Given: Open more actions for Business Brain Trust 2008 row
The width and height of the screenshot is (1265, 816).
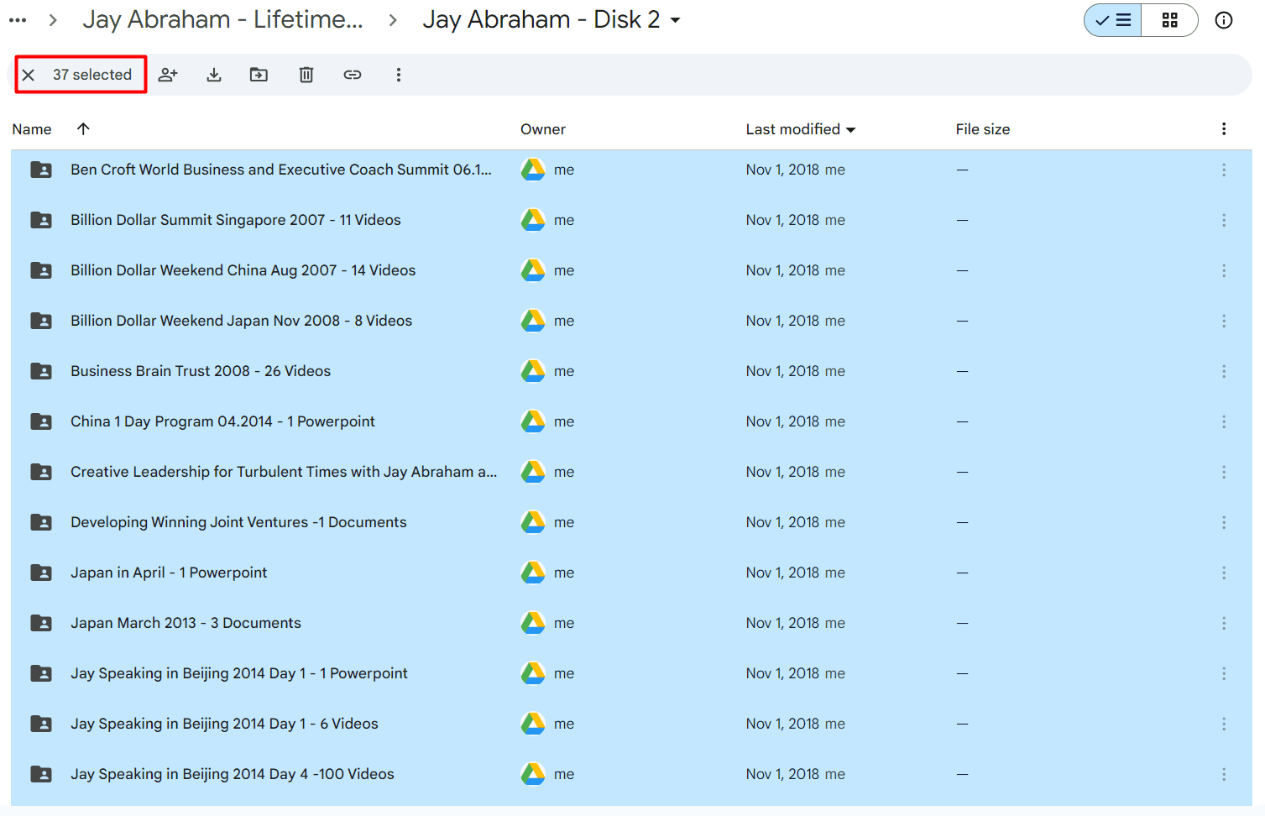Looking at the screenshot, I should (1224, 371).
